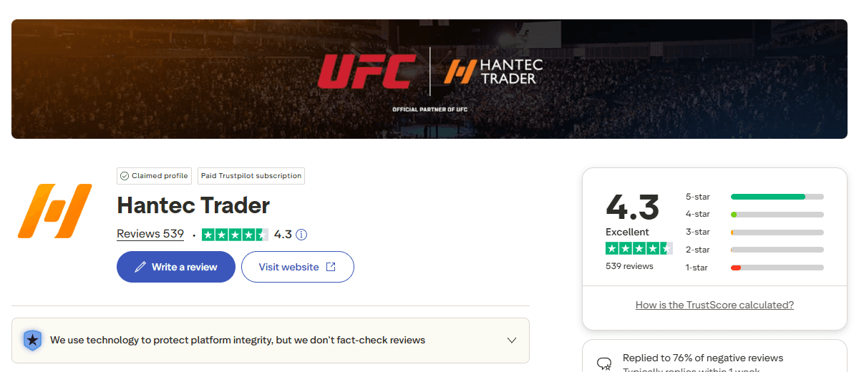Image resolution: width=859 pixels, height=372 pixels.
Task: Click the pencil icon in Write a review
Action: [x=140, y=267]
